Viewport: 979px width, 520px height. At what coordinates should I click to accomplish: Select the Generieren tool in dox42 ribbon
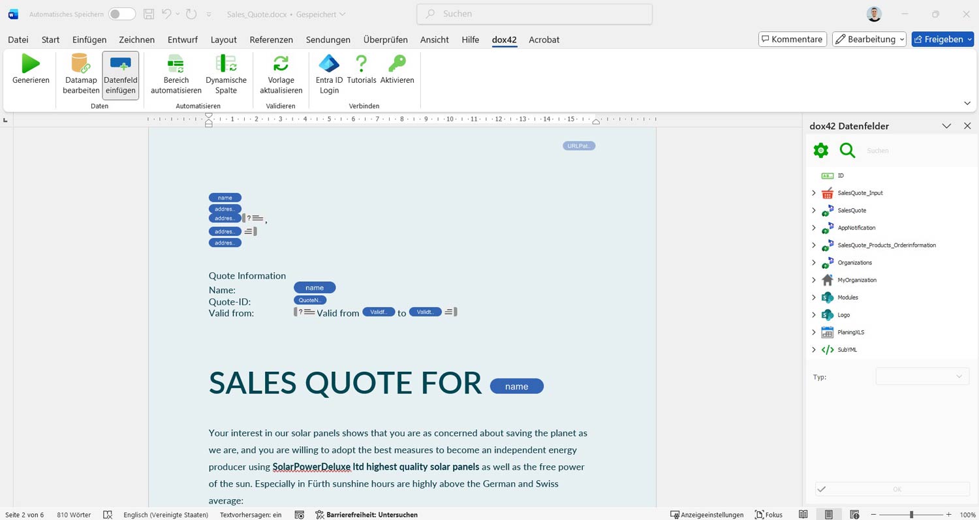[x=30, y=70]
